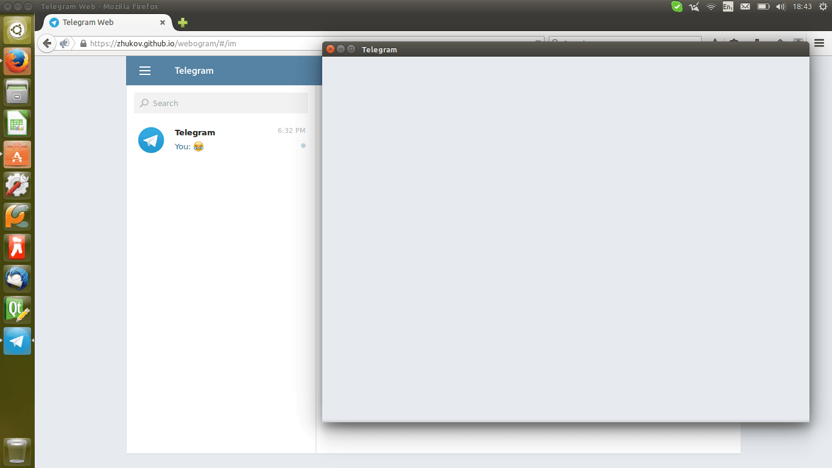
Task: Open the orange app below System Settings
Action: pos(17,216)
